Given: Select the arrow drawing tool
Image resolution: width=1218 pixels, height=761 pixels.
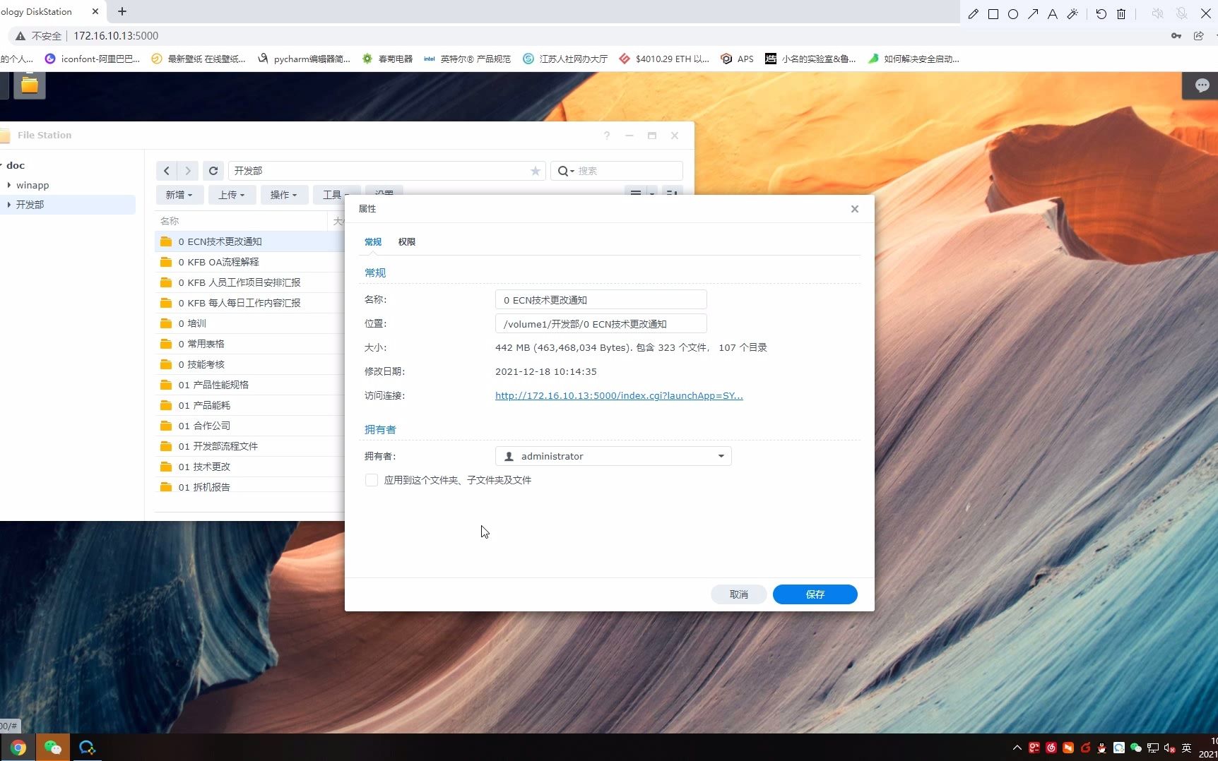Looking at the screenshot, I should 1033,14.
